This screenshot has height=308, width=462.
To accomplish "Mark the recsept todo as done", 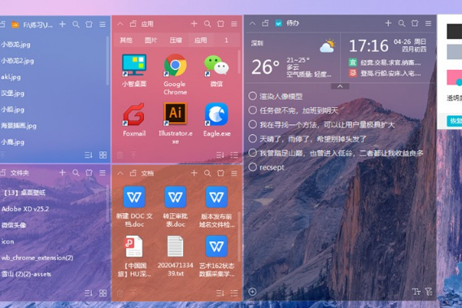I will pos(252,167).
